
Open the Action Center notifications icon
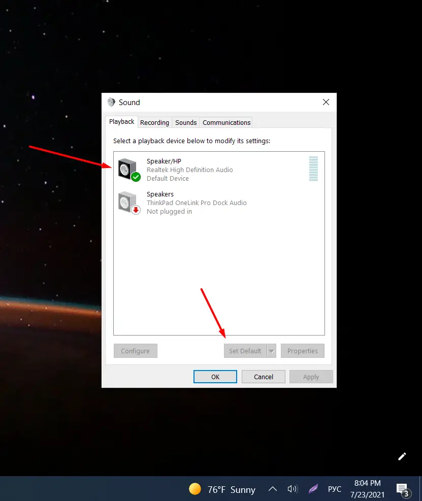tap(403, 490)
